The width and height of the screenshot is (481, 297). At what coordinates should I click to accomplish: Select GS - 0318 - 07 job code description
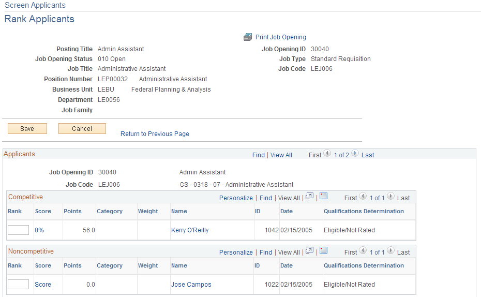[x=236, y=185]
